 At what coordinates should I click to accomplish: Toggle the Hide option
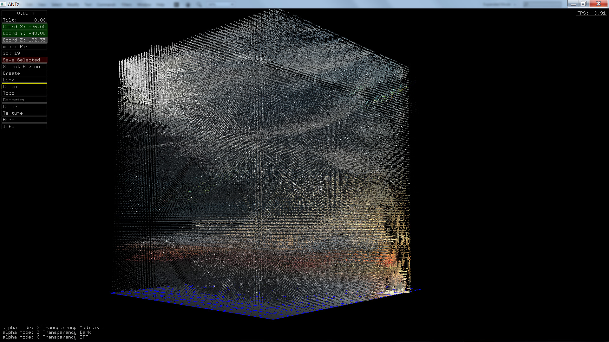[24, 120]
